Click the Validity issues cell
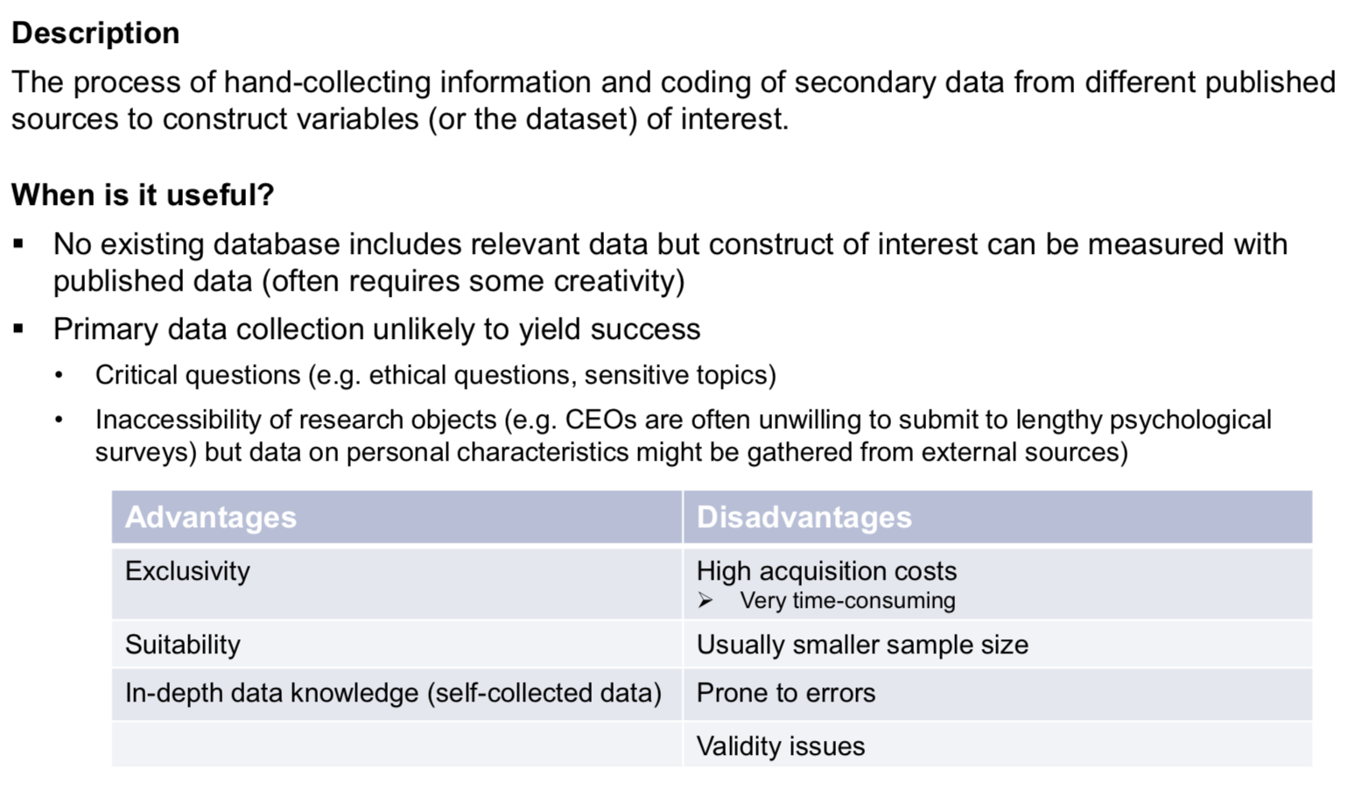This screenshot has height=790, width=1348. tap(780, 746)
